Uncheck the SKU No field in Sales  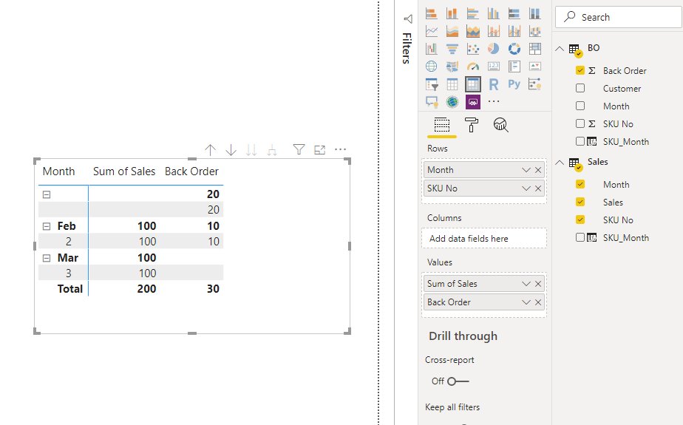click(580, 220)
